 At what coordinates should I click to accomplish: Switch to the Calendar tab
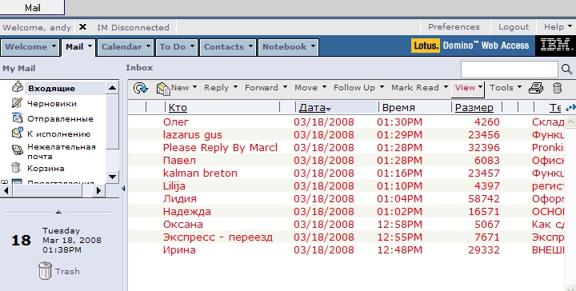126,47
